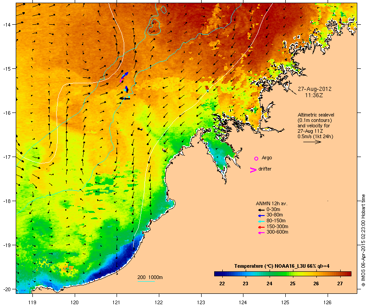
Task: Click the temperature scale value 26
Action: (316, 283)
